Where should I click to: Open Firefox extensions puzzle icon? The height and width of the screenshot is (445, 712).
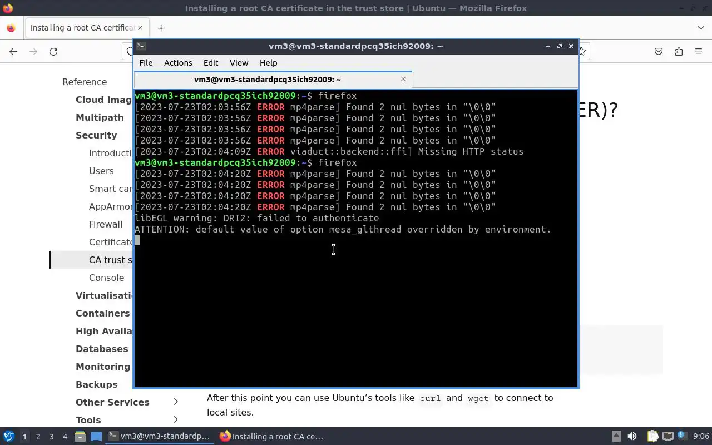pyautogui.click(x=679, y=51)
